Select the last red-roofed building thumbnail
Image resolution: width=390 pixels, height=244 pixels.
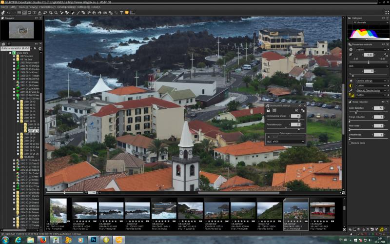(322, 210)
